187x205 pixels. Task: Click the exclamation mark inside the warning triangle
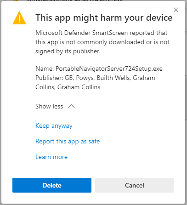click(19, 19)
